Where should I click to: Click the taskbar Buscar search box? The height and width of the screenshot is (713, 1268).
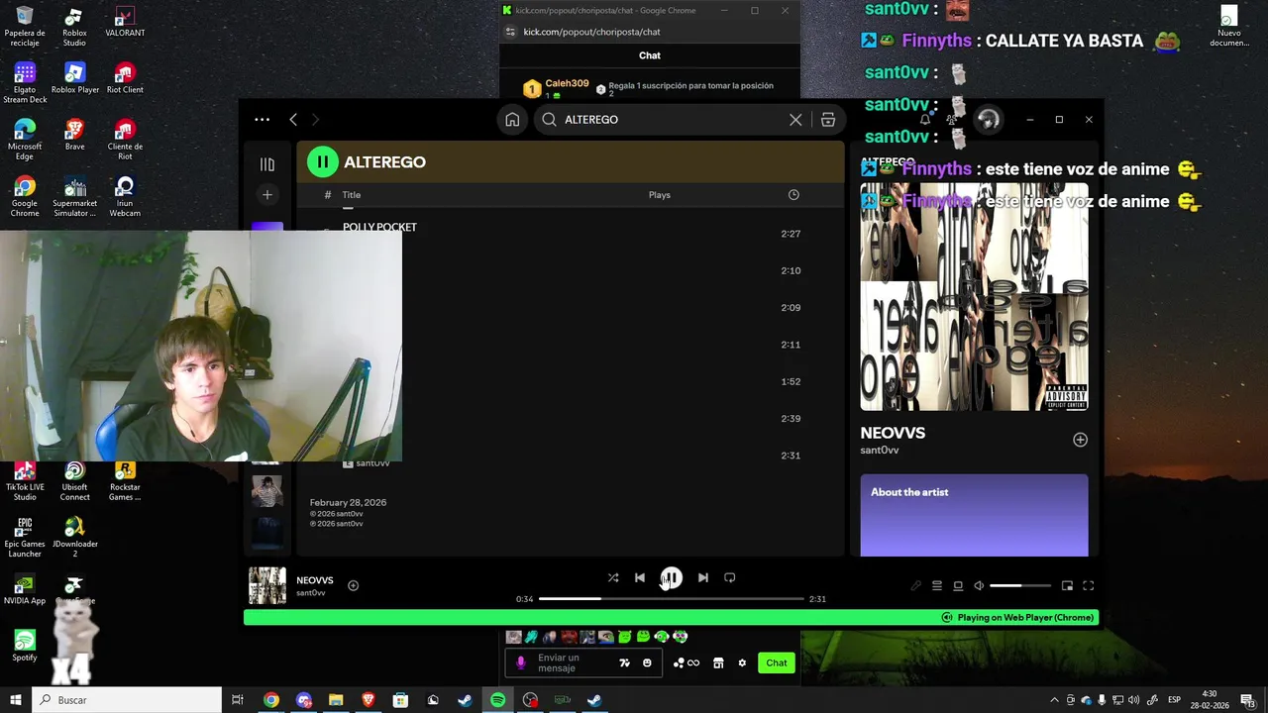(127, 700)
